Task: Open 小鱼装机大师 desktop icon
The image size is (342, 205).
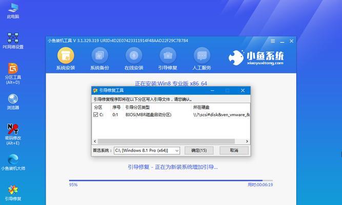Action: point(13,162)
